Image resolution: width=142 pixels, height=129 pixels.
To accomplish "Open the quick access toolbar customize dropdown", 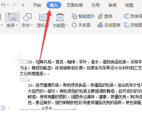I will click(x=23, y=5).
